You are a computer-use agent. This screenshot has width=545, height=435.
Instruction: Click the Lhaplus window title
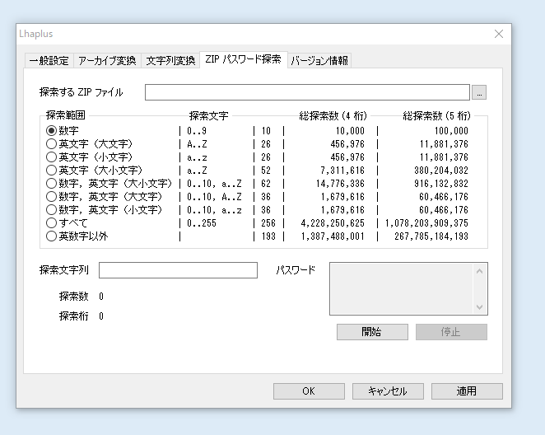pos(36,34)
